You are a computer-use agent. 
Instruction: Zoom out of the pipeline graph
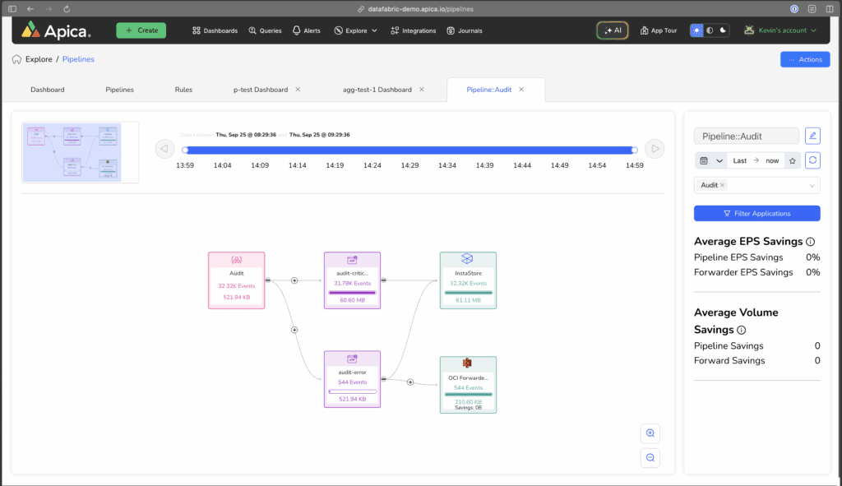[x=650, y=458]
